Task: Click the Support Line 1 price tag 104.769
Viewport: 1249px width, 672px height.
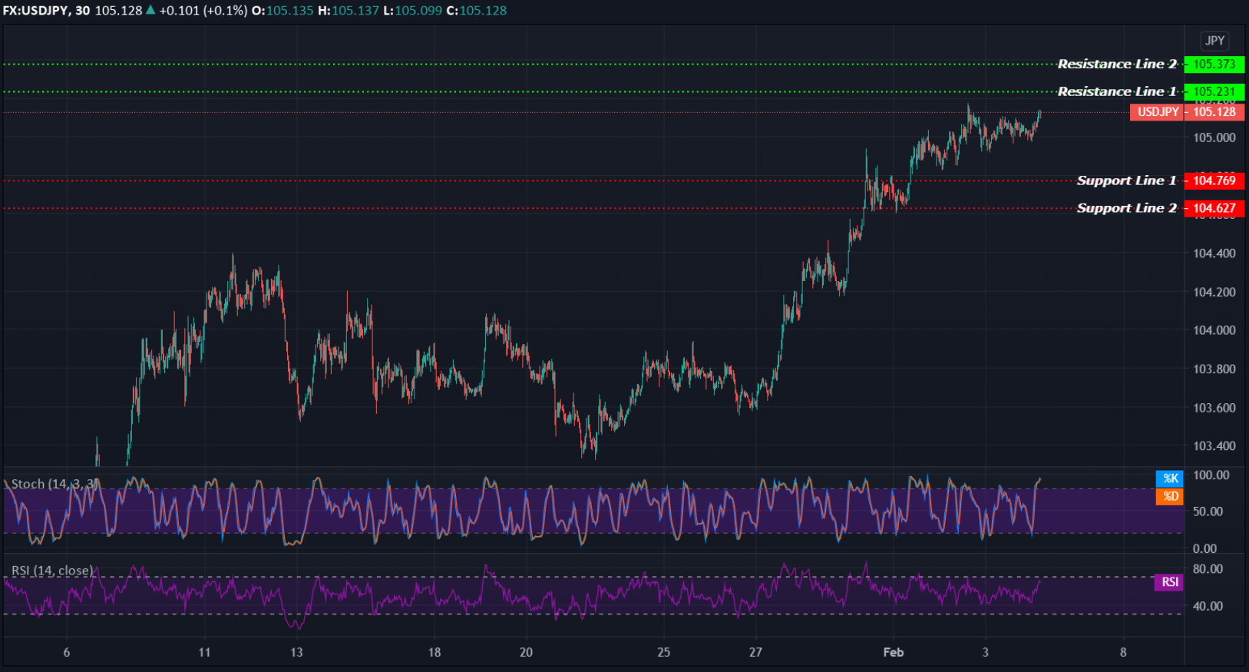Action: click(x=1214, y=180)
